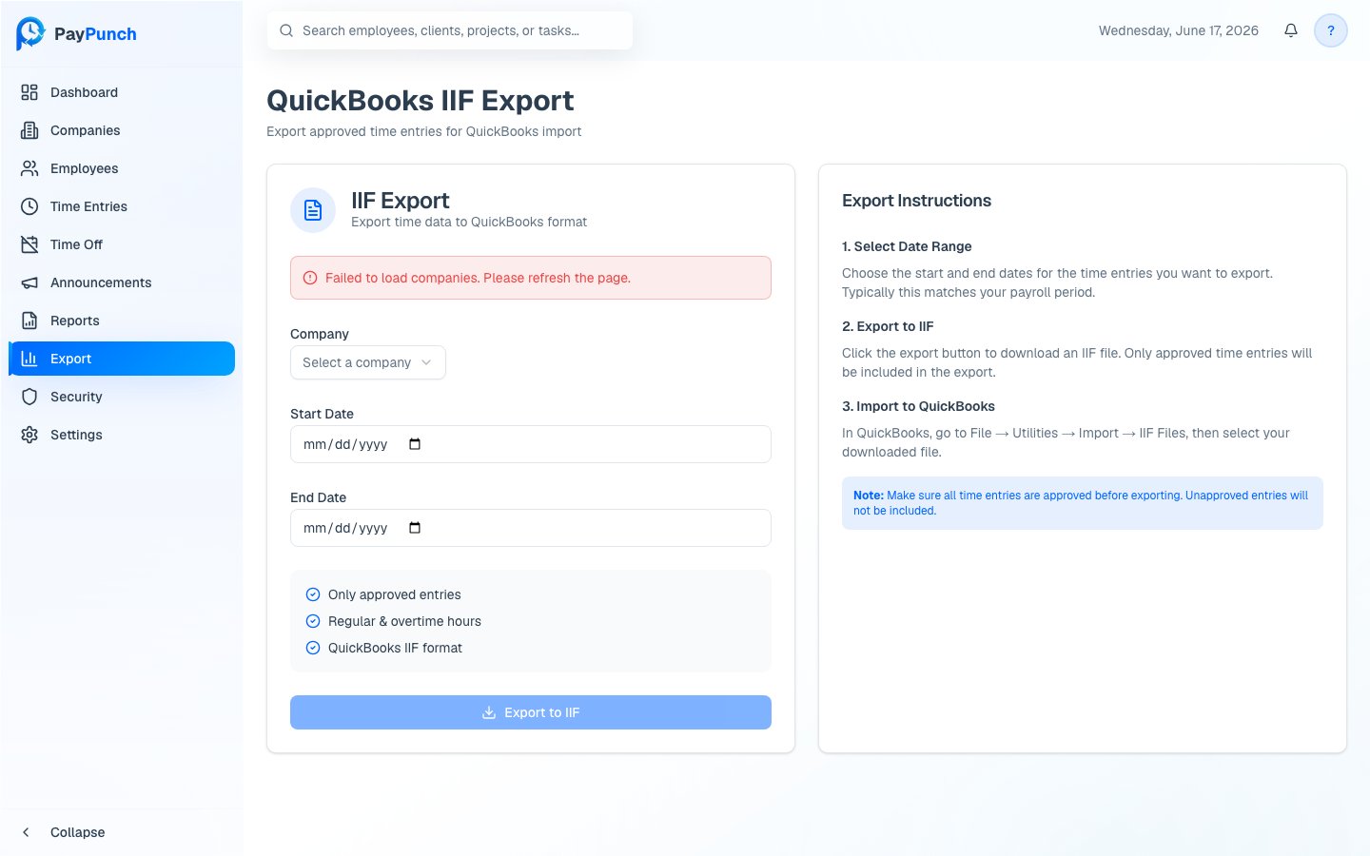This screenshot has height=856, width=1370.
Task: Click the download icon on the Export to IIF button
Action: click(x=489, y=712)
